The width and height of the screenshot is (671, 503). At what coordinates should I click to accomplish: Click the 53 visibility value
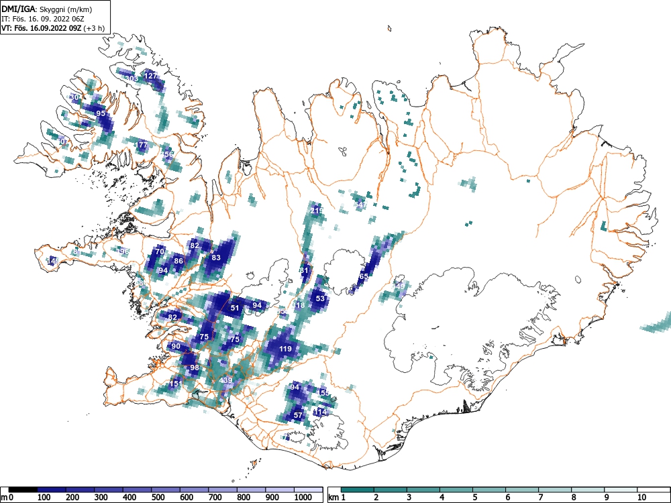pos(320,298)
